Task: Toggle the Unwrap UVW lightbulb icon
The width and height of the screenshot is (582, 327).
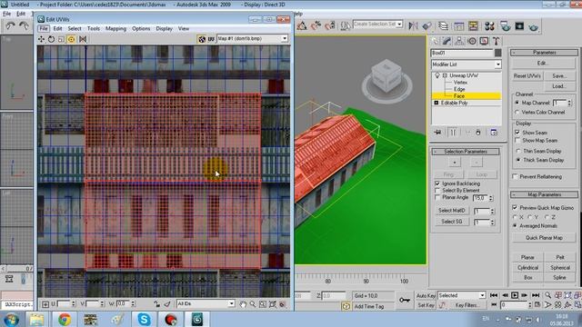Action: coord(437,75)
